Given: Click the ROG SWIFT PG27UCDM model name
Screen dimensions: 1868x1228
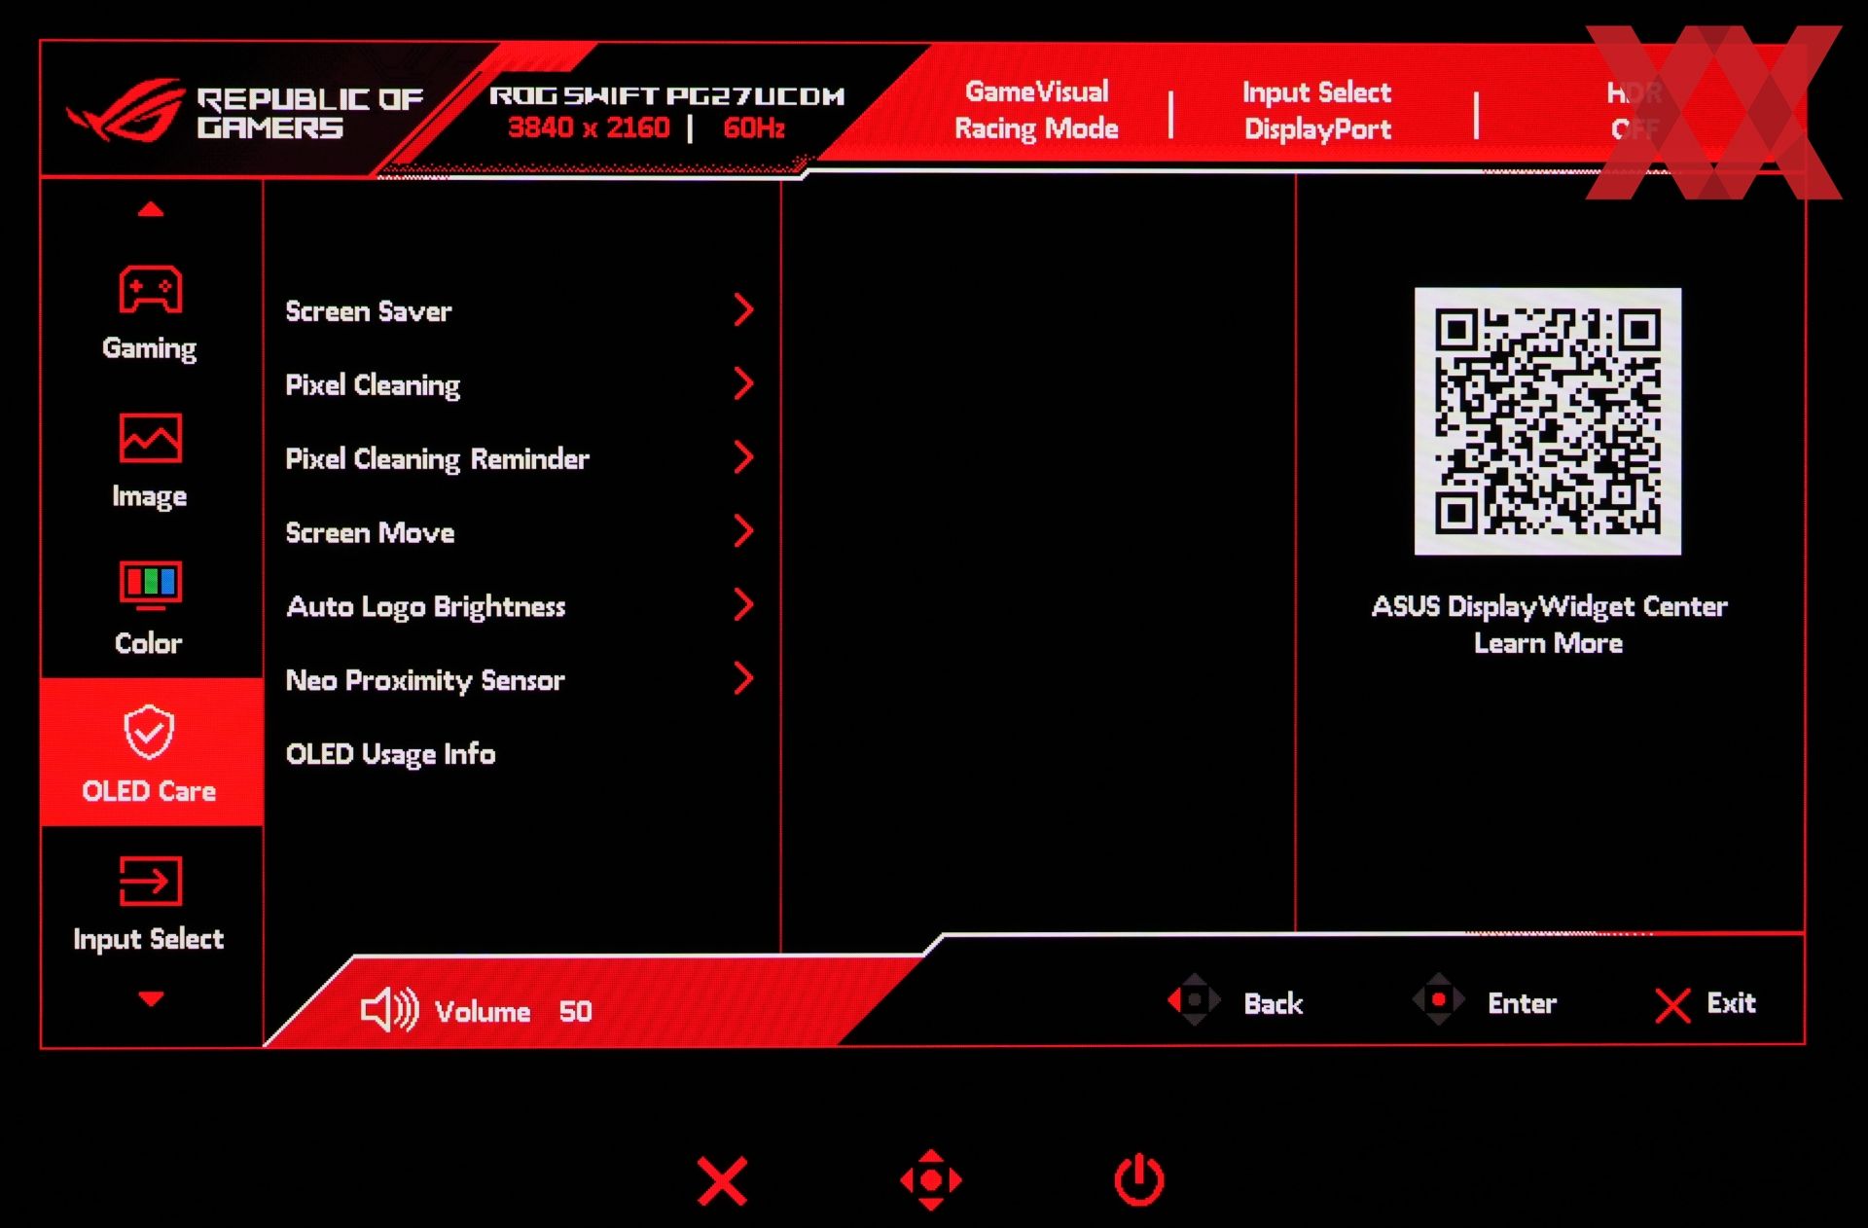Looking at the screenshot, I should [x=667, y=95].
